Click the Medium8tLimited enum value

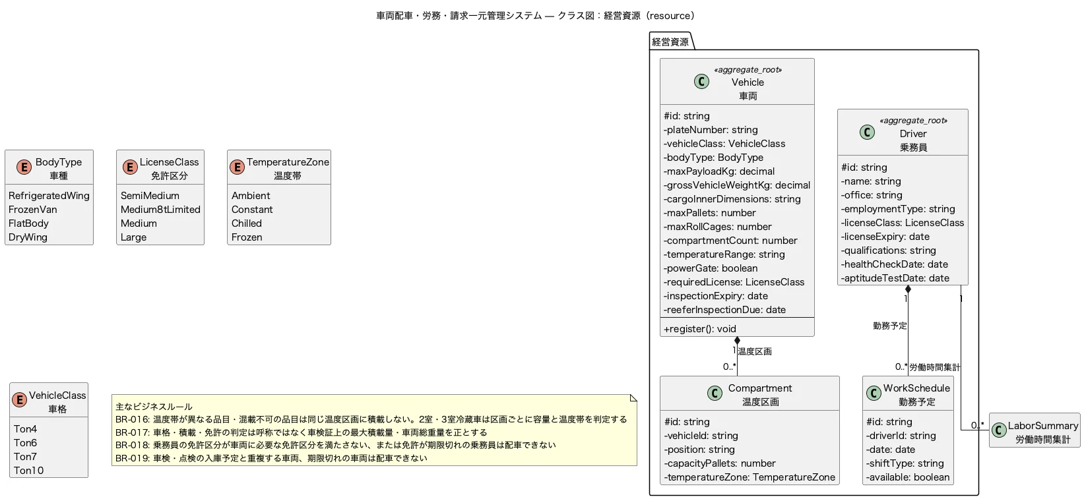click(160, 210)
